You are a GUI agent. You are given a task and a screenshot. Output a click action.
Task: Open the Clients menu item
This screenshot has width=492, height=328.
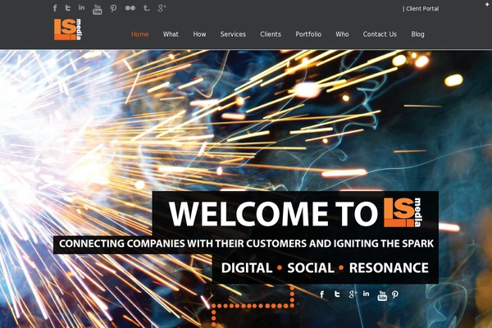[x=271, y=34]
